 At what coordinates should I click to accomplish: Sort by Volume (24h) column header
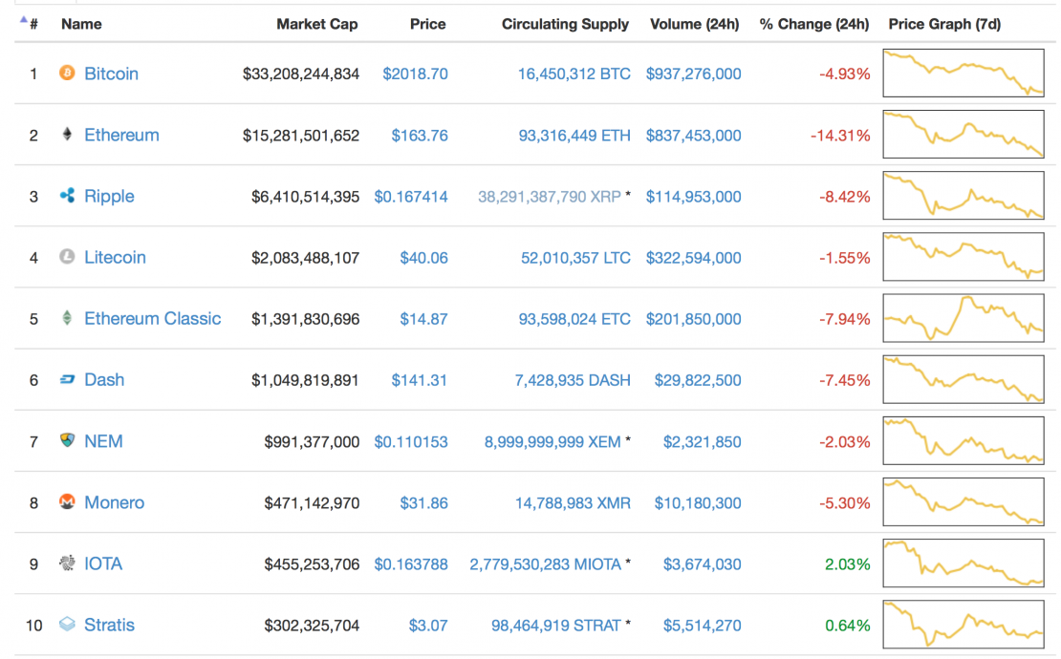coord(695,24)
